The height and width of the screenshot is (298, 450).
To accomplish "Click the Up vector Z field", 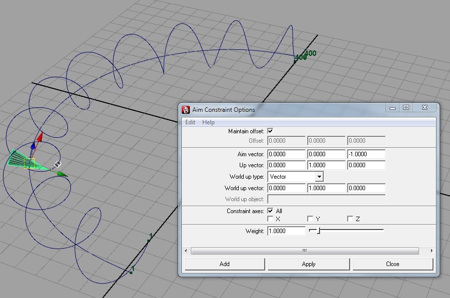I will click(366, 165).
